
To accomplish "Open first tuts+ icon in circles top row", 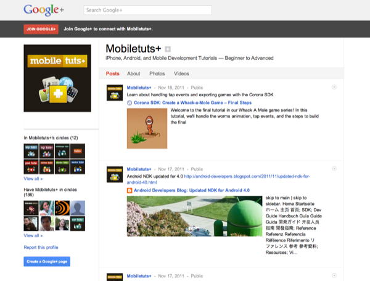I will [x=31, y=151].
